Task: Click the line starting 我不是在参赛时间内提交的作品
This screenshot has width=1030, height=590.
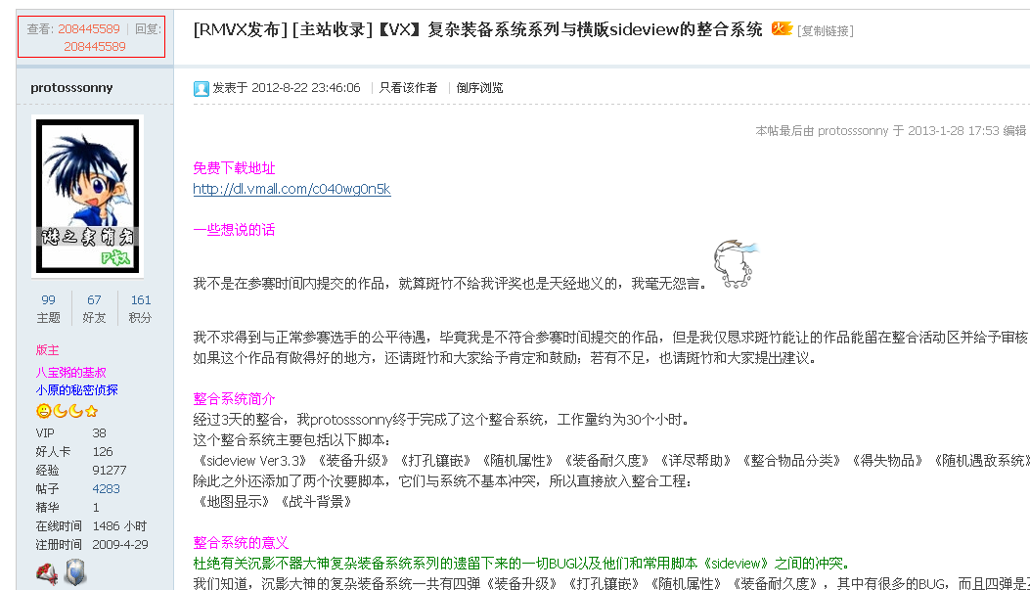Action: 450,284
